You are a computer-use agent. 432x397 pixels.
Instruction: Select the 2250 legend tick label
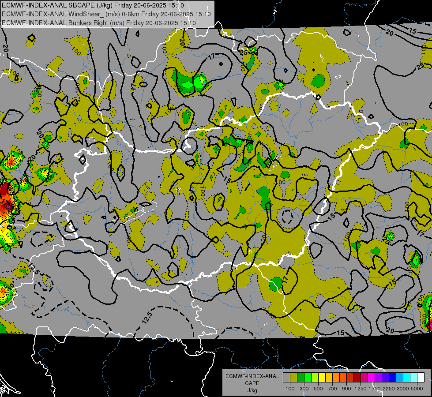coord(388,389)
